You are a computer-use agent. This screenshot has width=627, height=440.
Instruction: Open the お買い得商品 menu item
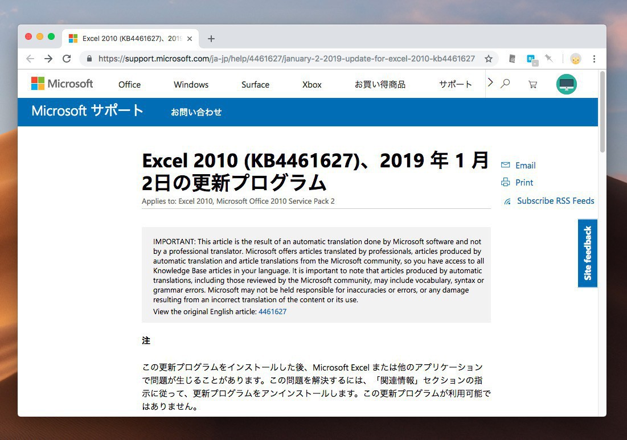pos(380,84)
